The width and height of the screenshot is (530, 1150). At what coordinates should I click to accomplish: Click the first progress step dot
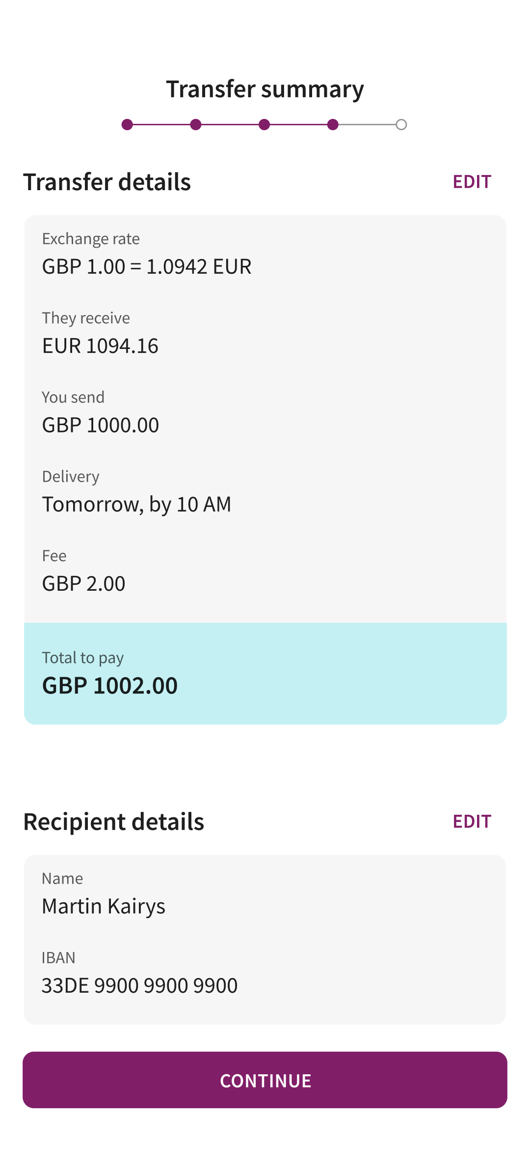[x=127, y=125]
